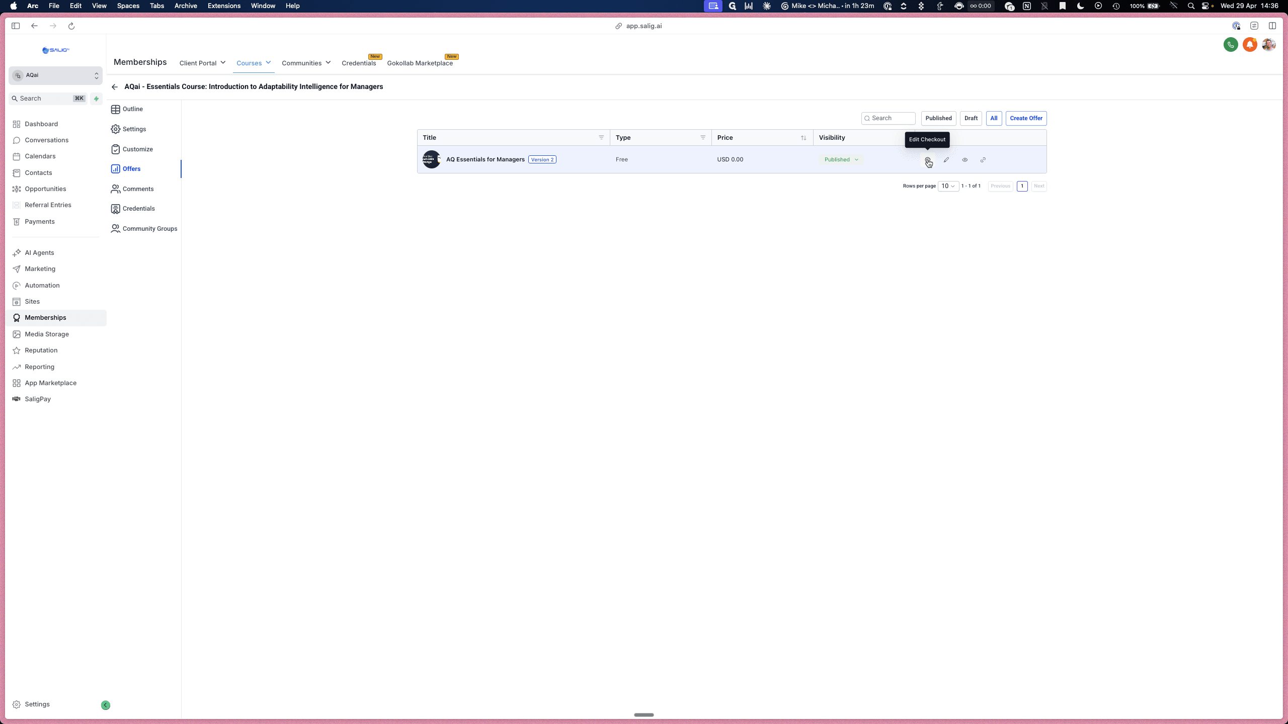Reload the page with browser refresh icon
1288x724 pixels.
coord(71,26)
